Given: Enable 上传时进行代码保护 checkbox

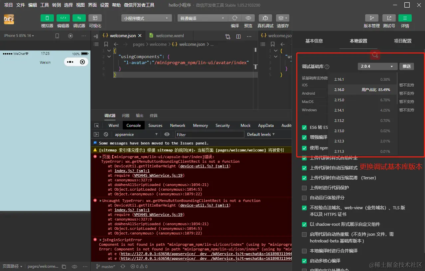Looking at the screenshot, I should pos(304,188).
